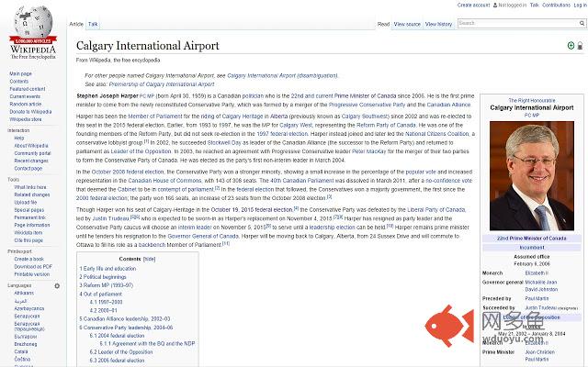The width and height of the screenshot is (588, 367).
Task: Jump to 2 Political beginnings section
Action: pos(103,277)
